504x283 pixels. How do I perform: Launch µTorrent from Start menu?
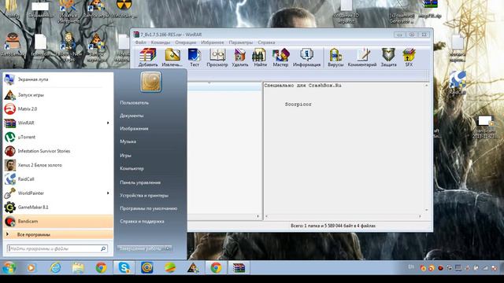(58, 137)
